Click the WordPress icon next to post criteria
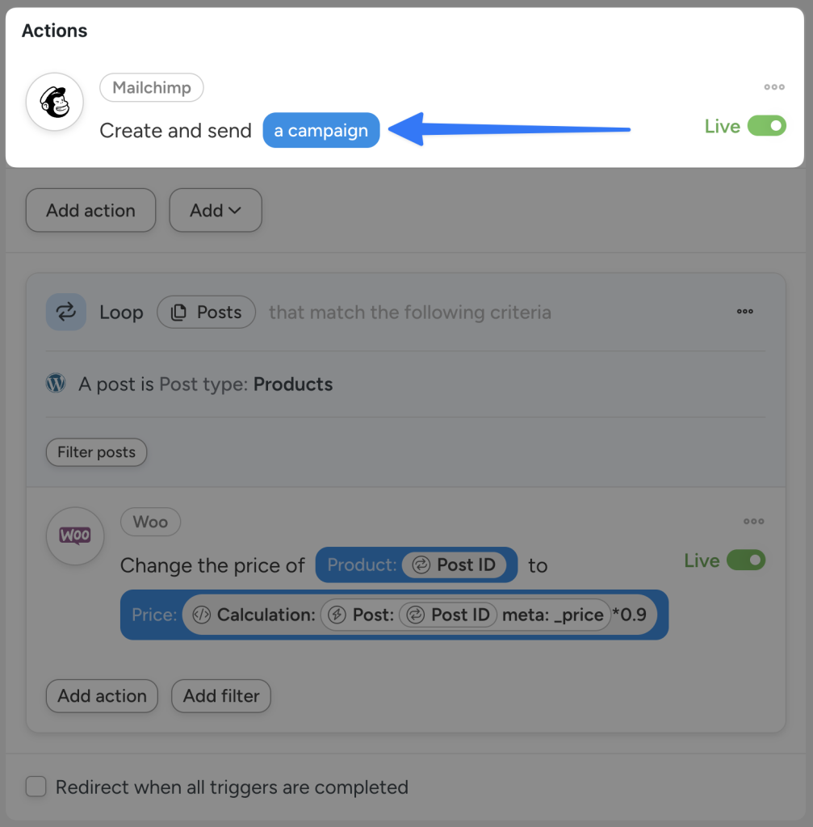813x827 pixels. pos(55,384)
